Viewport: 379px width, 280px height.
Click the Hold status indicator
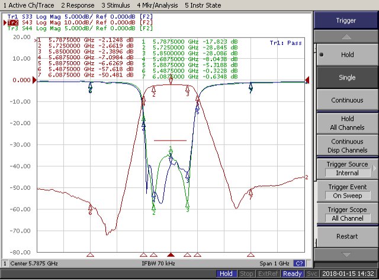coord(226,273)
